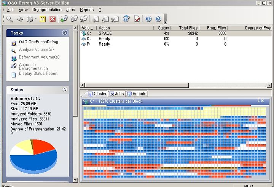Viewport: 274px width, 187px height.
Task: Click the blue help question icon
Action: click(x=158, y=19)
